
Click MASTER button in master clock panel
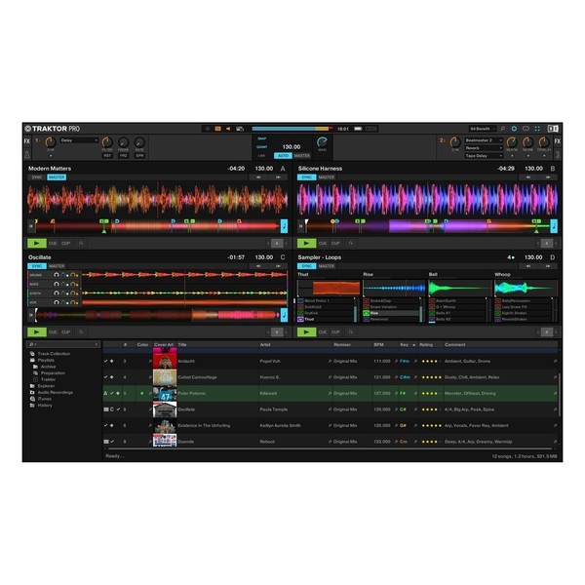click(x=302, y=156)
